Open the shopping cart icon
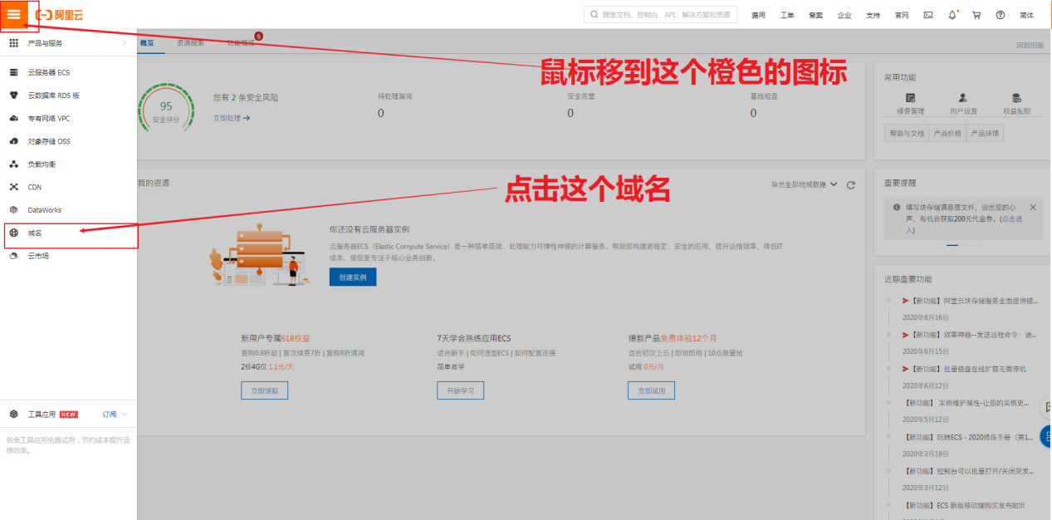This screenshot has height=520, width=1052. tap(976, 15)
